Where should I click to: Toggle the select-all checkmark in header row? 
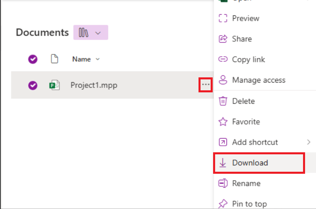33,59
